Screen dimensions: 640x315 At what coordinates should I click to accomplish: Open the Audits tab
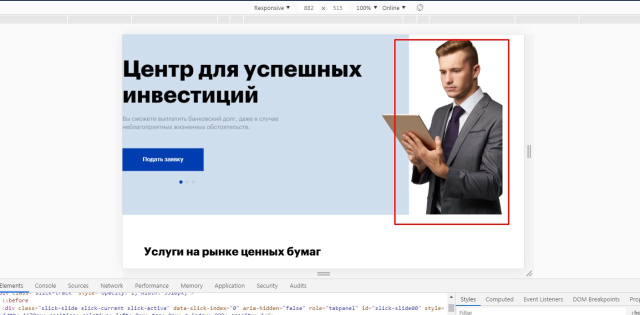pyautogui.click(x=298, y=285)
